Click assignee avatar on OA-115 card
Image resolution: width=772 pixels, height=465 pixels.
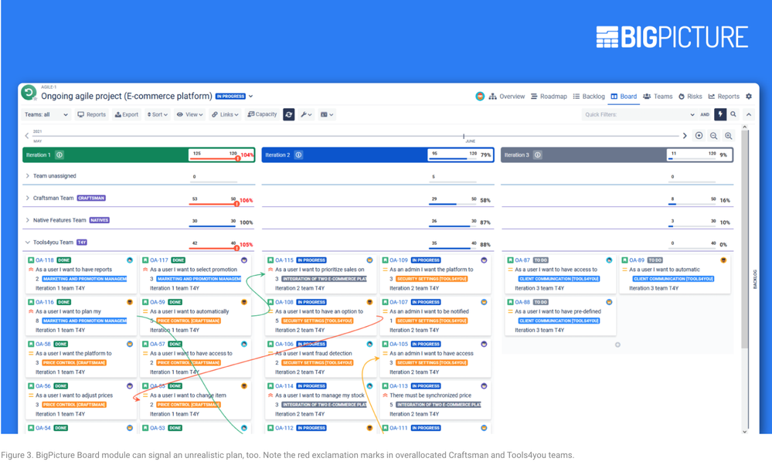(369, 260)
